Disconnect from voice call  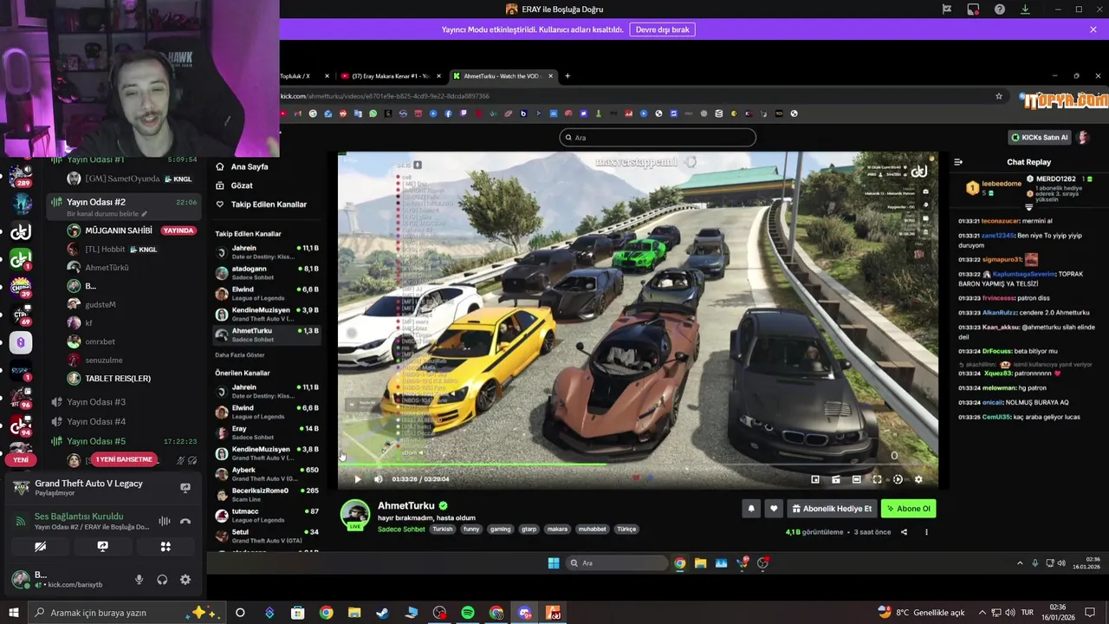(185, 521)
